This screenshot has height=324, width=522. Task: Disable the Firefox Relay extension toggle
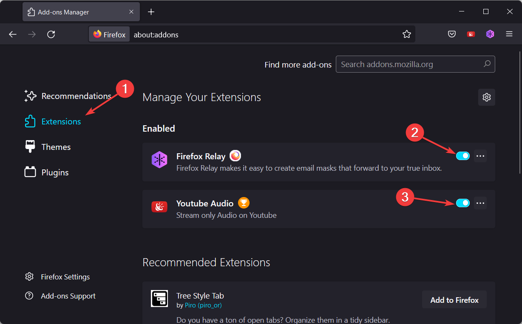463,156
